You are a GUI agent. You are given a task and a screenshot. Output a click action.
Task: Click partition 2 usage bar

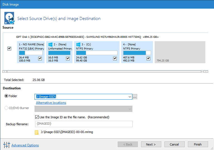(x=59, y=53)
